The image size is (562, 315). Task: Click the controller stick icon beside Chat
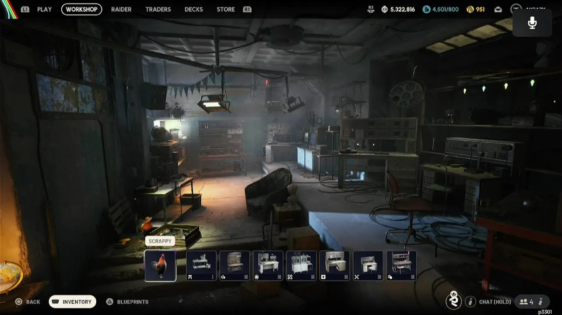[471, 301]
